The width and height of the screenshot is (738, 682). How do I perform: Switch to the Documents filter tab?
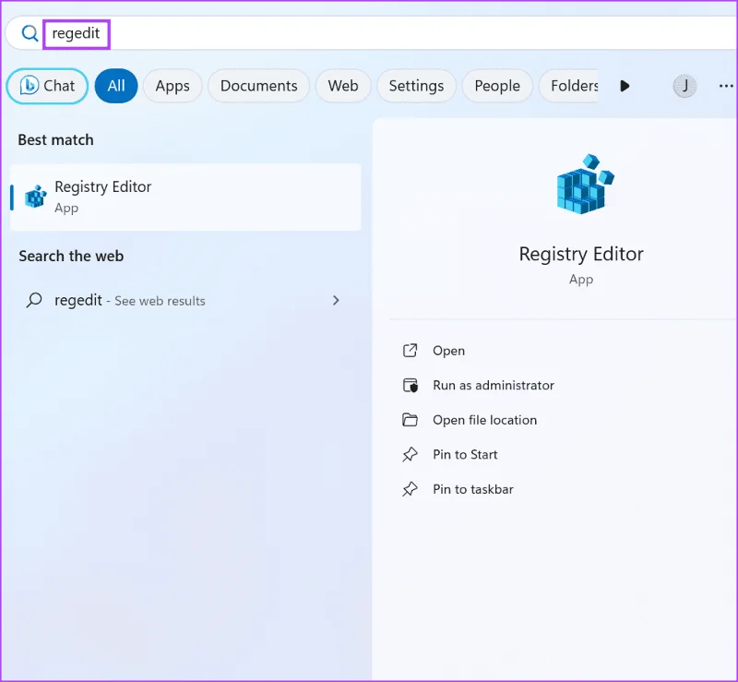point(258,86)
